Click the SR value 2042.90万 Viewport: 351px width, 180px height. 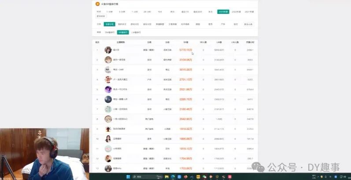point(185,119)
